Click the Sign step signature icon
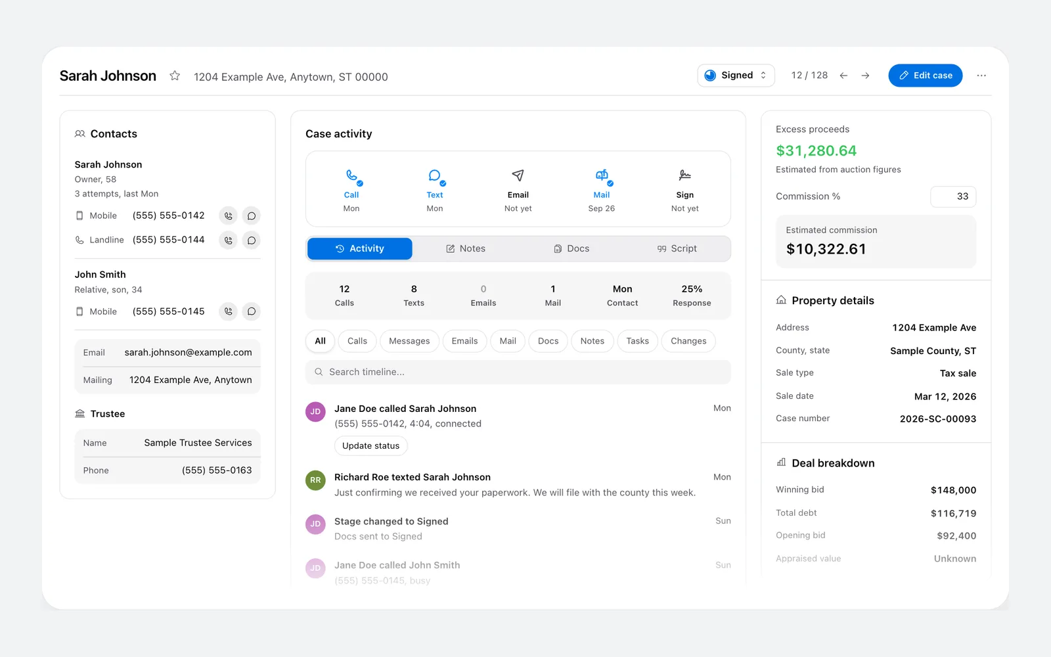1051x657 pixels. coord(684,175)
